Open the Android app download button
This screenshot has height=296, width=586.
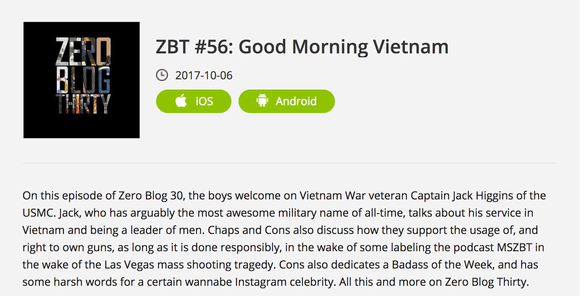pyautogui.click(x=287, y=101)
